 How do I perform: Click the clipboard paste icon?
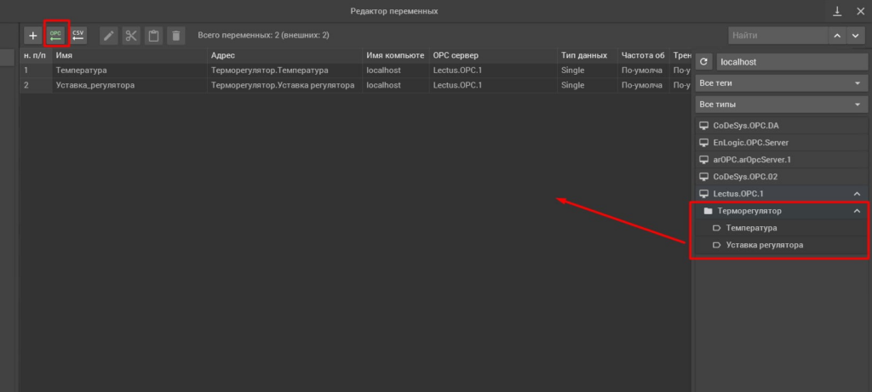[x=153, y=36]
